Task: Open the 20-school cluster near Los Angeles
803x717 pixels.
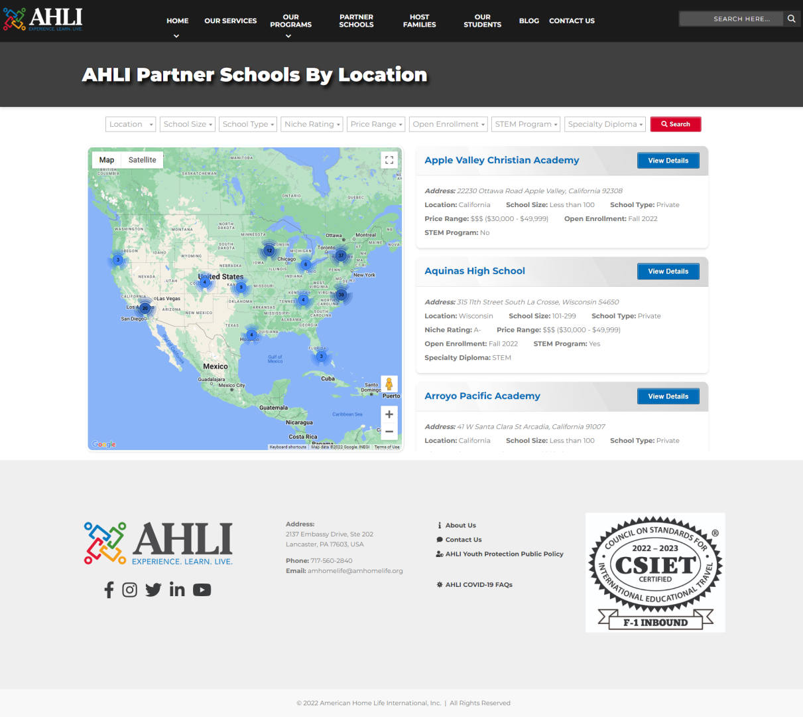Action: pyautogui.click(x=145, y=308)
